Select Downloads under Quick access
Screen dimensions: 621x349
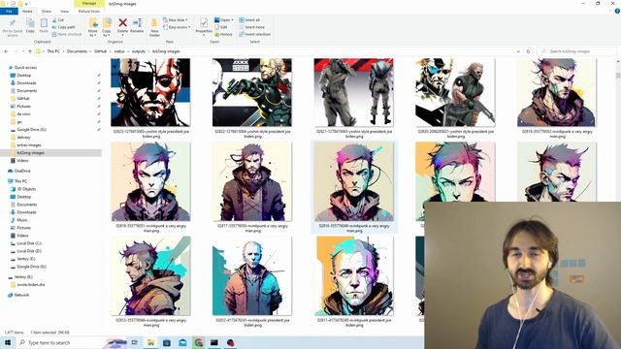(26, 83)
